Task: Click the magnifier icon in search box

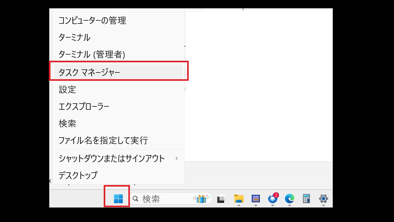Action: 135,199
